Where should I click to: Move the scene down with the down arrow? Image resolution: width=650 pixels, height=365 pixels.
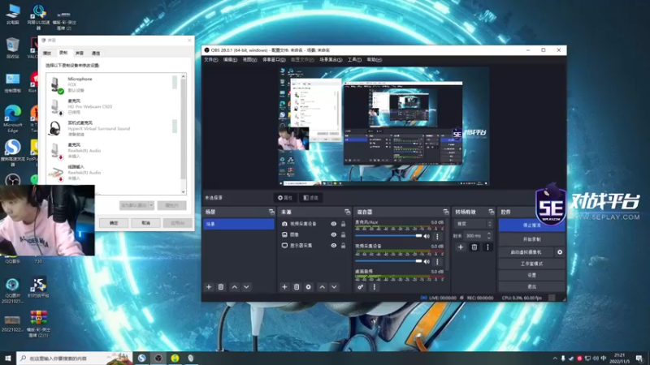[247, 287]
